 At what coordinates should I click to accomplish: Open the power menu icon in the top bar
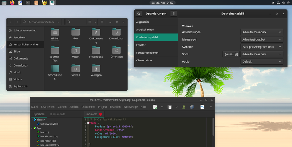[x=288, y=3]
